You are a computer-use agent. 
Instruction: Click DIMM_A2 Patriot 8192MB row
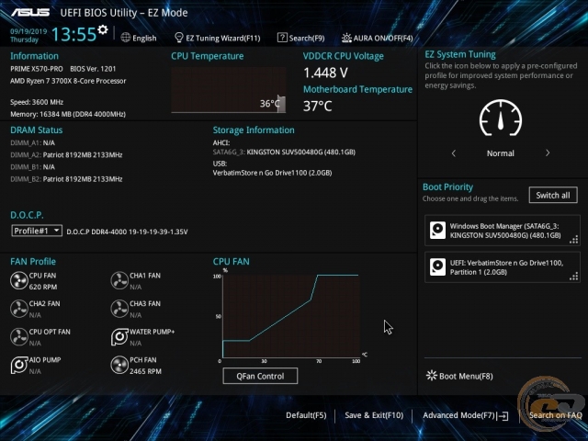point(66,155)
